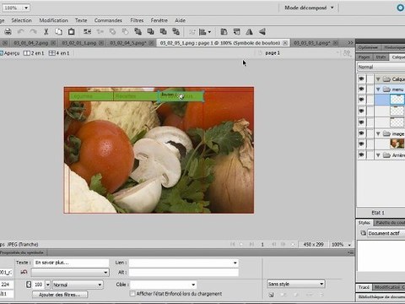Toggle eye next to vegetable photo thumbnail
This screenshot has width=405, height=304.
(x=361, y=144)
